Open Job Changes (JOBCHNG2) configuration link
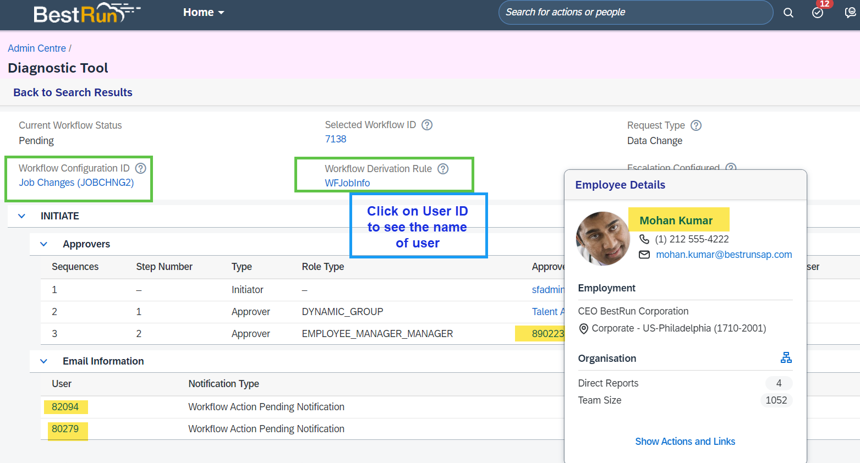This screenshot has height=463, width=860. 76,183
